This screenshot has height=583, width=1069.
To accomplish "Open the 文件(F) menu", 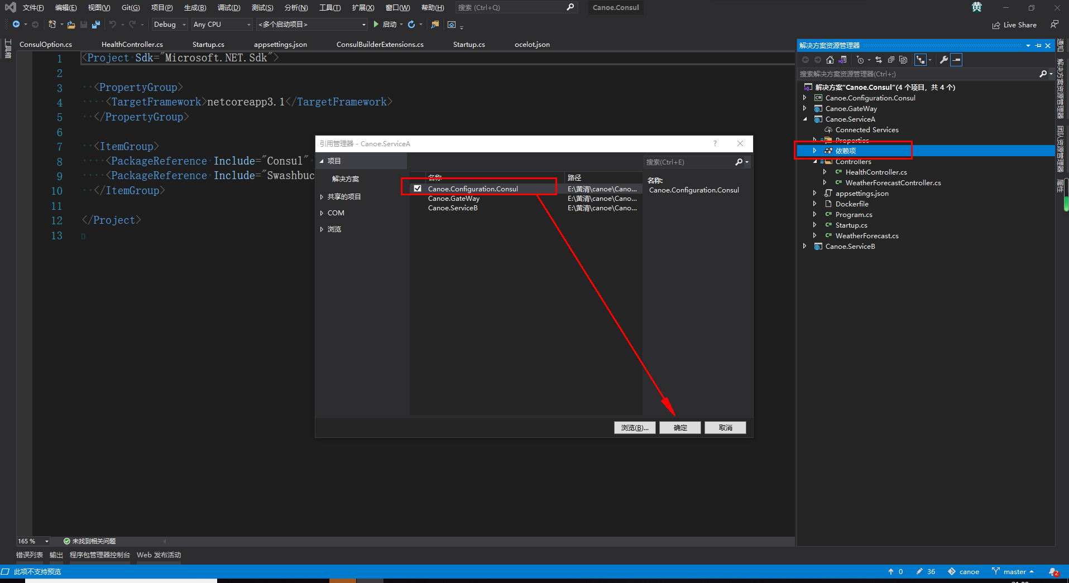I will pyautogui.click(x=33, y=8).
